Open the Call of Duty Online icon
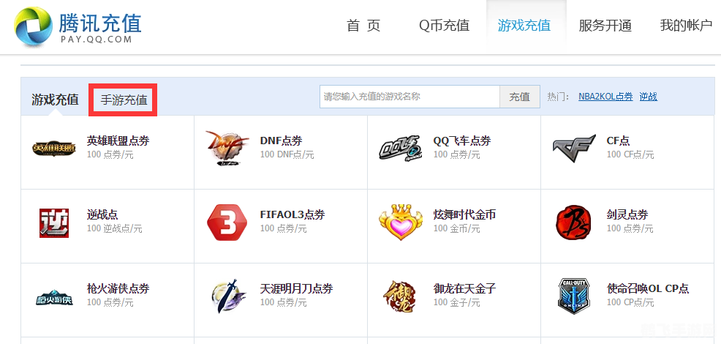 tap(574, 296)
